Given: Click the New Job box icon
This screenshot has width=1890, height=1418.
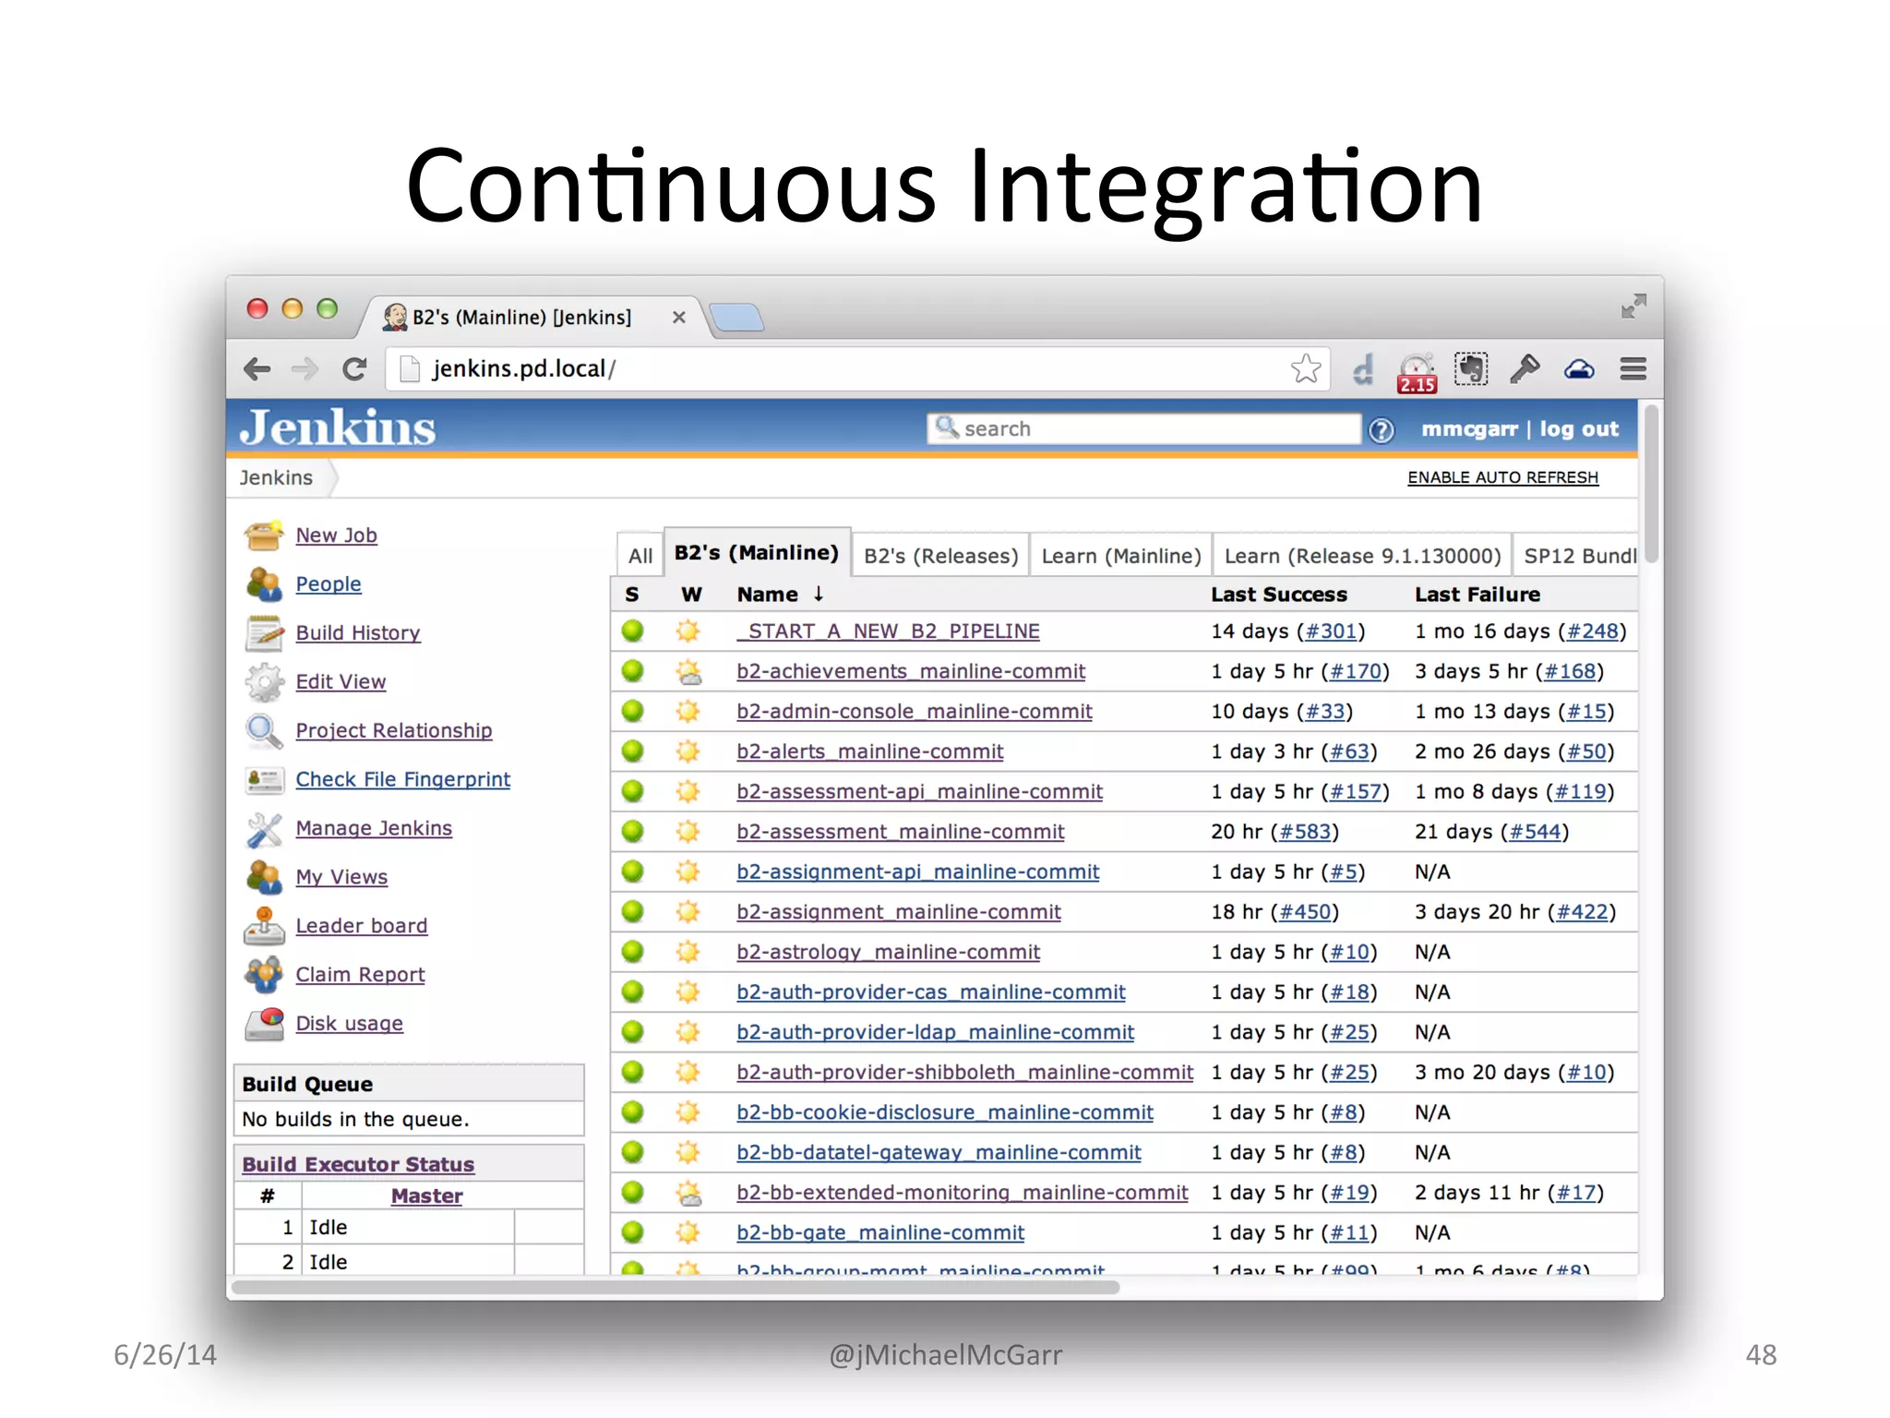Looking at the screenshot, I should [x=264, y=535].
